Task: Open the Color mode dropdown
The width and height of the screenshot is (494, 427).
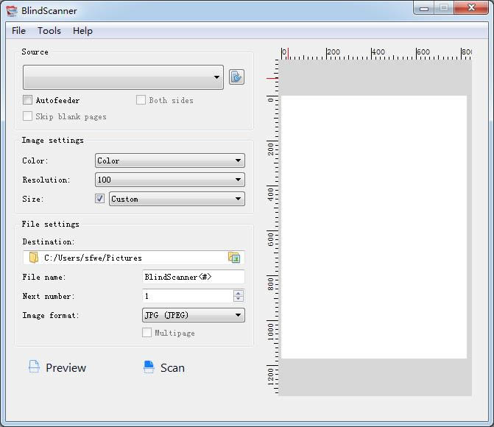Action: (x=170, y=160)
